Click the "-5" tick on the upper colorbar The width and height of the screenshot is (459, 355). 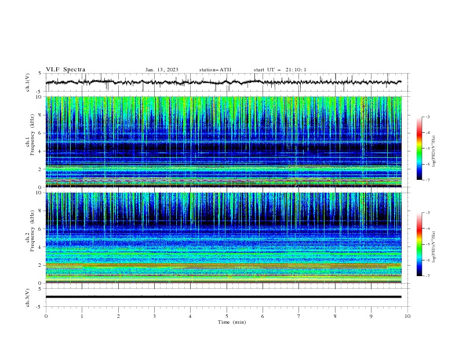pyautogui.click(x=428, y=148)
